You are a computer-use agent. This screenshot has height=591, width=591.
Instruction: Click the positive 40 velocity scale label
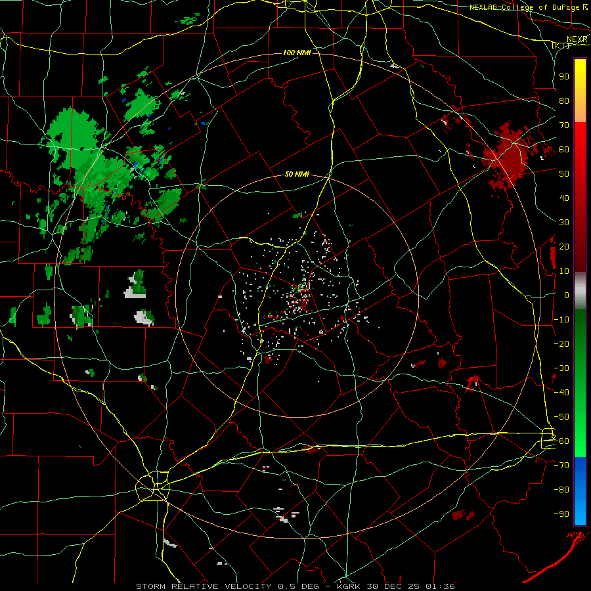tap(564, 198)
